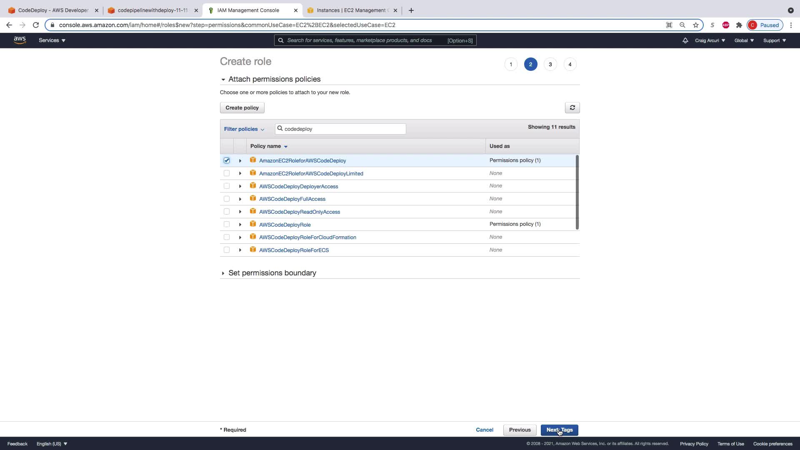Click the browser reload page icon
This screenshot has height=450, width=800.
pos(36,25)
